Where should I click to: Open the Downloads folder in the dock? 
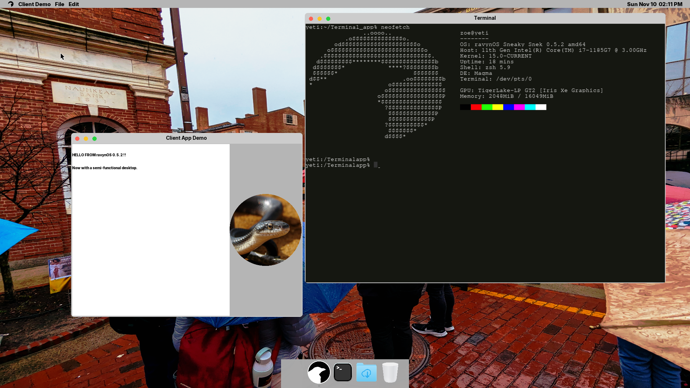tap(366, 372)
